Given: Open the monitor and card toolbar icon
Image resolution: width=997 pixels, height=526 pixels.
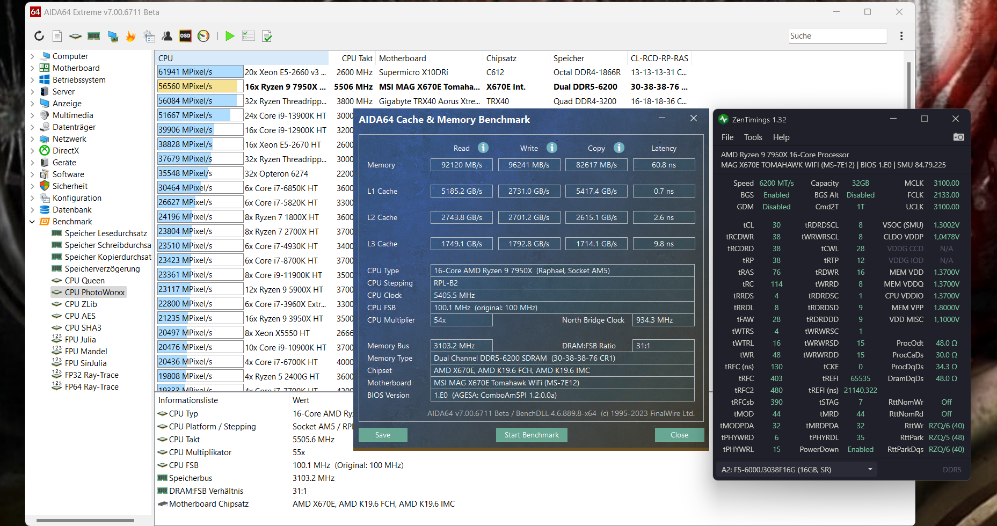Looking at the screenshot, I should 113,36.
